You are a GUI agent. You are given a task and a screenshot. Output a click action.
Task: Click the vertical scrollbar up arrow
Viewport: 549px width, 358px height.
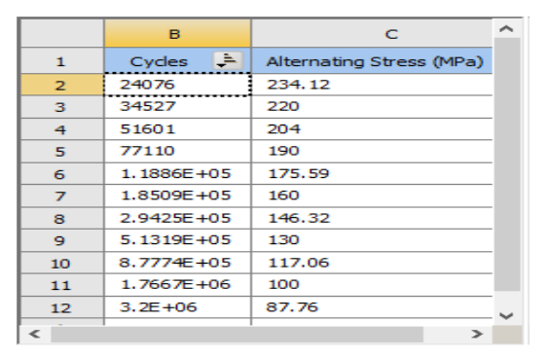(506, 28)
